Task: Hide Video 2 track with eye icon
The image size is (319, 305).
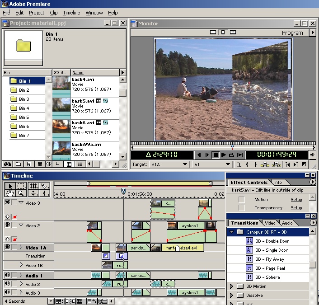Action: (8, 225)
